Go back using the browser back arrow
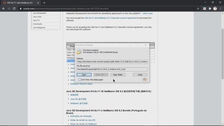Viewport: 224px width, 126px height. click(3, 8)
